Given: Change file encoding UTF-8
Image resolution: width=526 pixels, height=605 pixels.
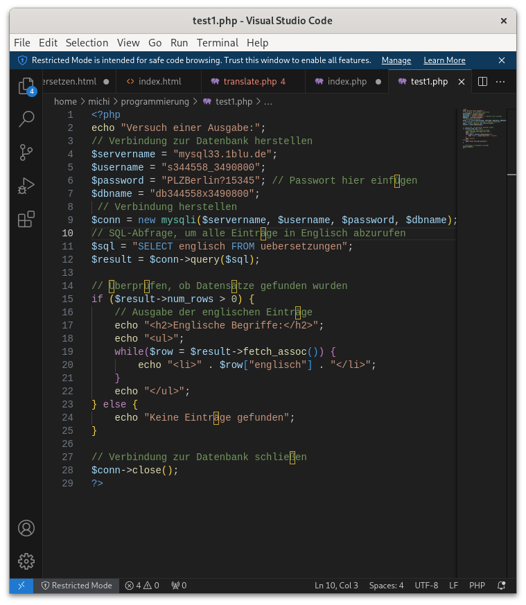Looking at the screenshot, I should [x=426, y=586].
